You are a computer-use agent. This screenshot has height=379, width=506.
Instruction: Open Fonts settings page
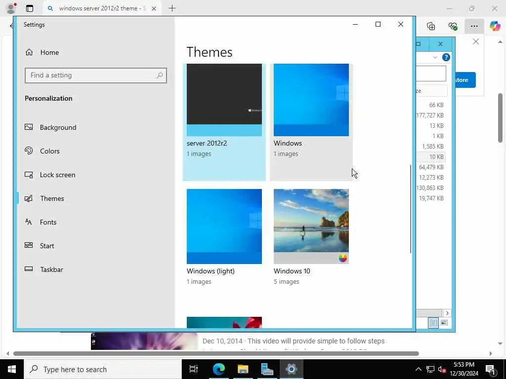click(41, 222)
